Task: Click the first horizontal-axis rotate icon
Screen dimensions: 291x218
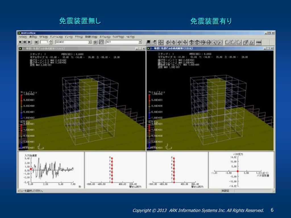Action: tap(203, 43)
